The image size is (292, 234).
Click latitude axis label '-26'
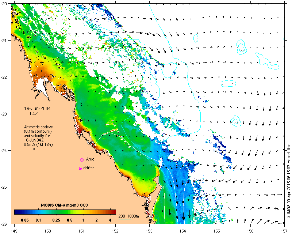[x=4, y=224]
